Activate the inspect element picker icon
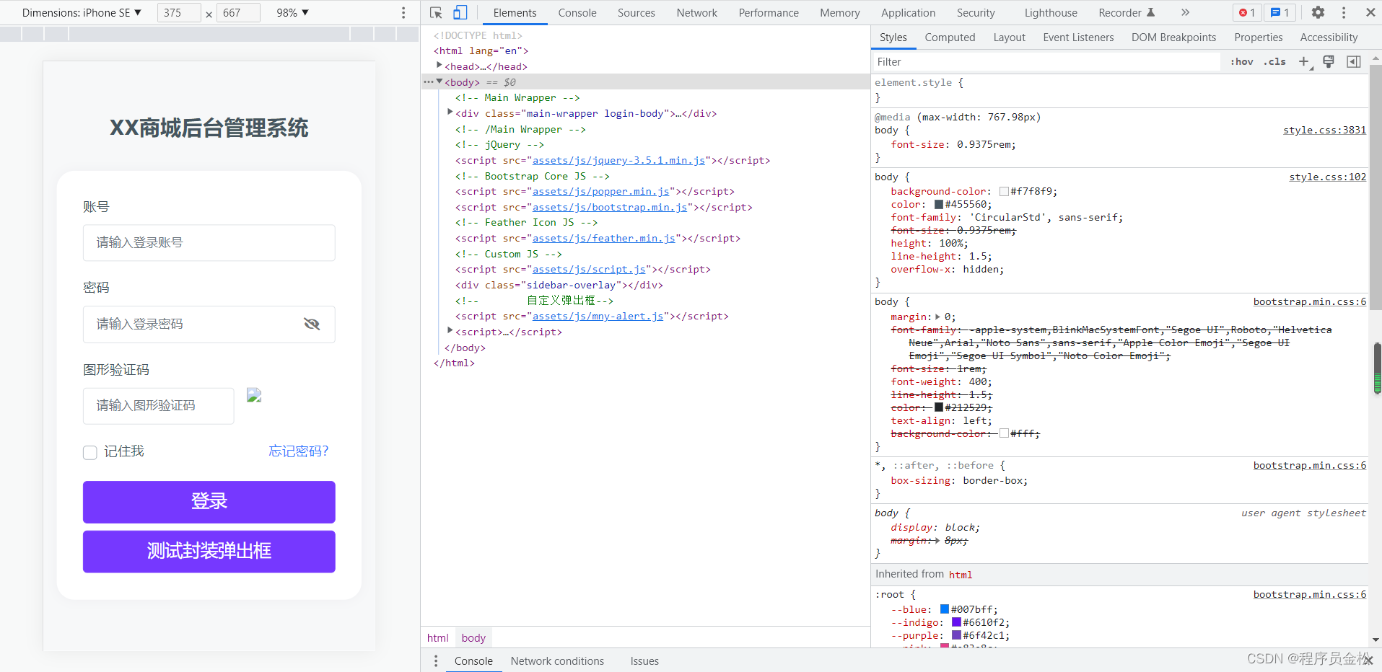 [436, 12]
